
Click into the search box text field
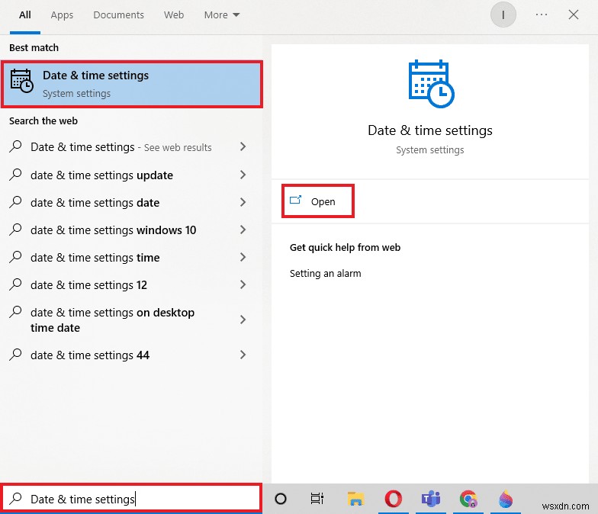(x=132, y=499)
